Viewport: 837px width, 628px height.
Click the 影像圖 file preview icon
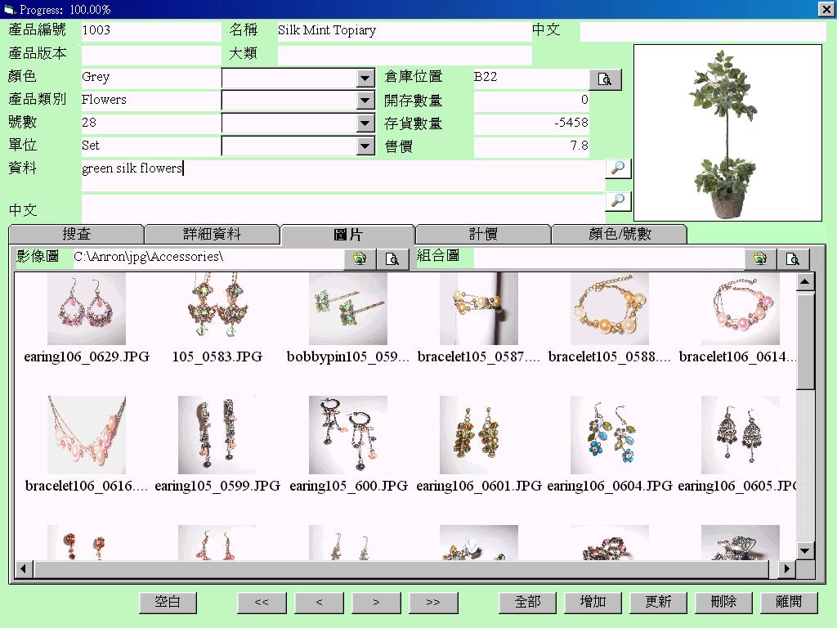click(x=392, y=259)
